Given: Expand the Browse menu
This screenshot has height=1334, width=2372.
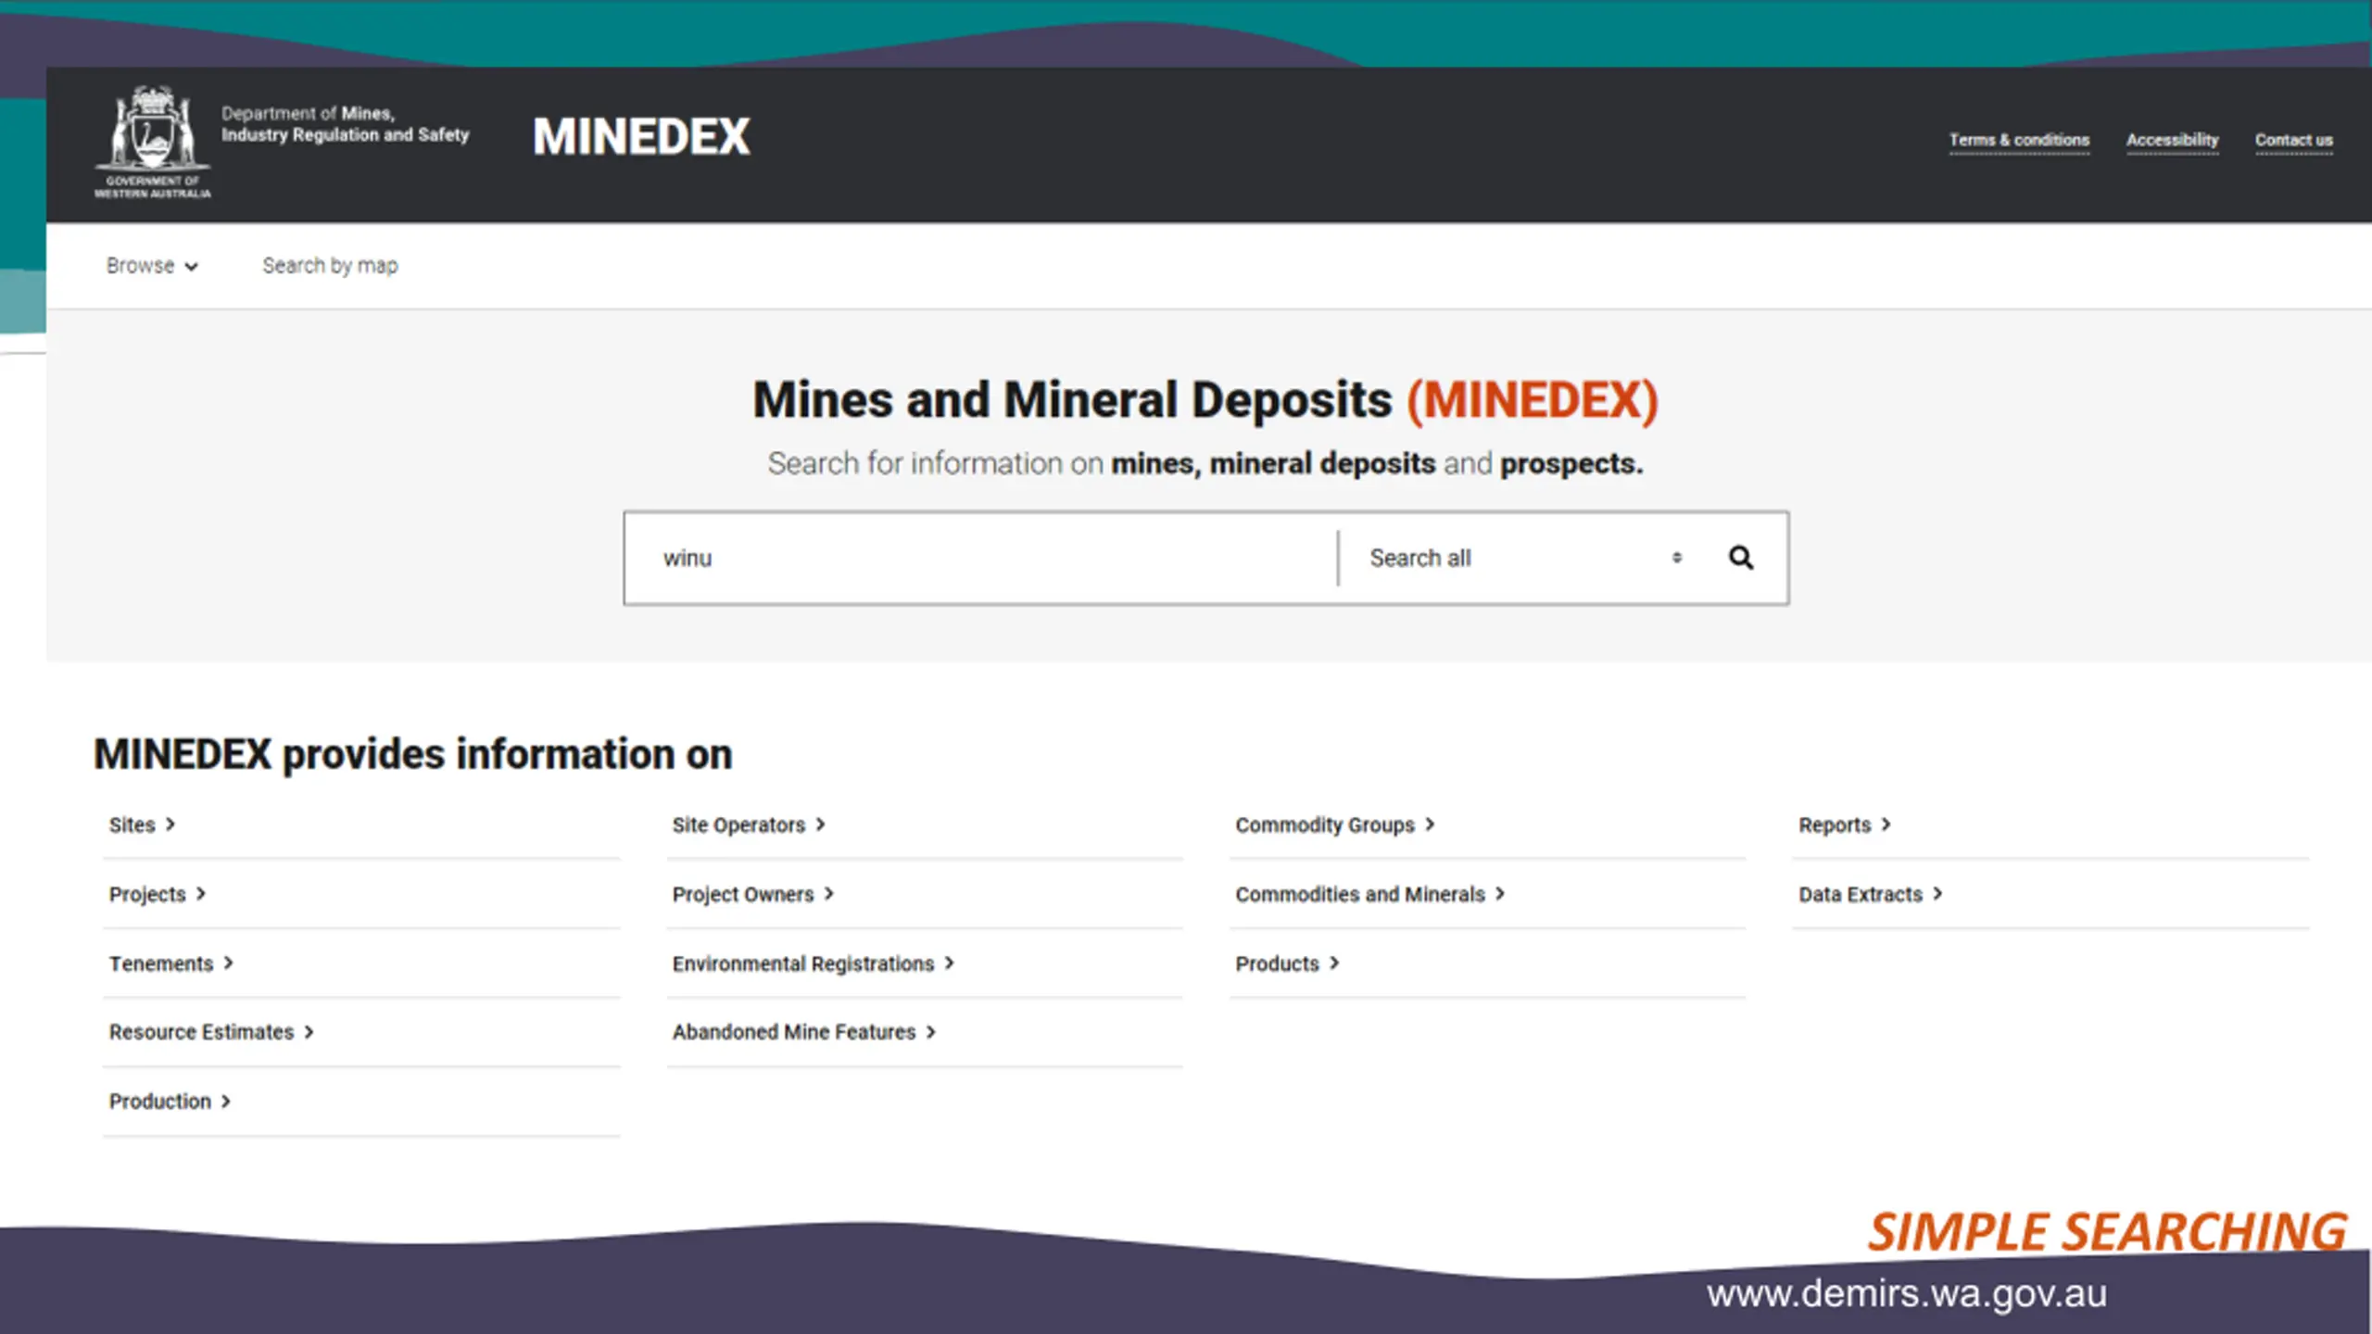Looking at the screenshot, I should tap(152, 266).
